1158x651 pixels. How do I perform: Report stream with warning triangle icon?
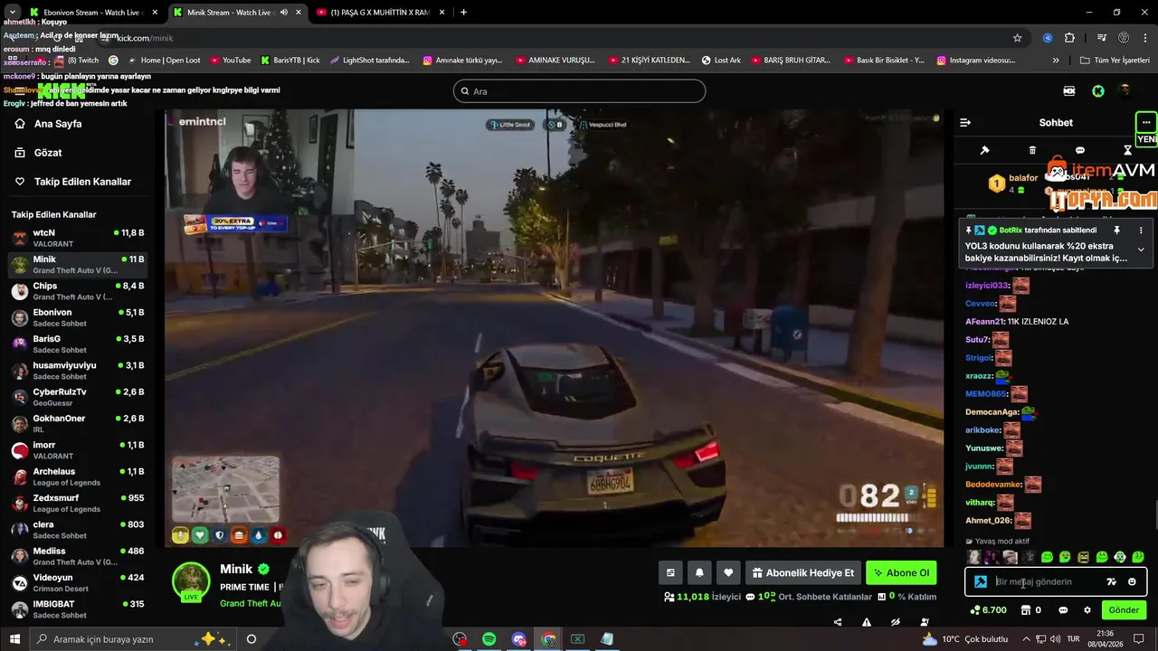pyautogui.click(x=867, y=622)
